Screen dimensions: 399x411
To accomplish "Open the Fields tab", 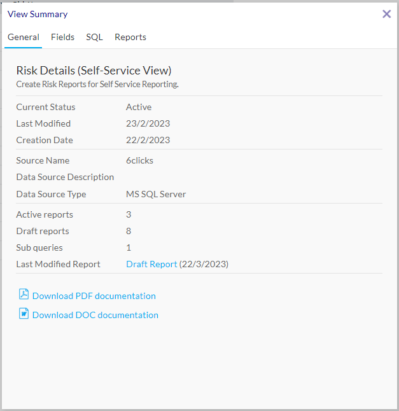I will [62, 38].
